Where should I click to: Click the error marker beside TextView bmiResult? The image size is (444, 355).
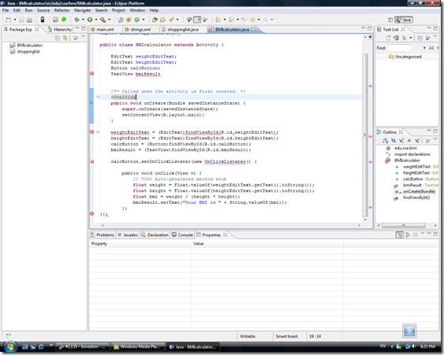(91, 73)
